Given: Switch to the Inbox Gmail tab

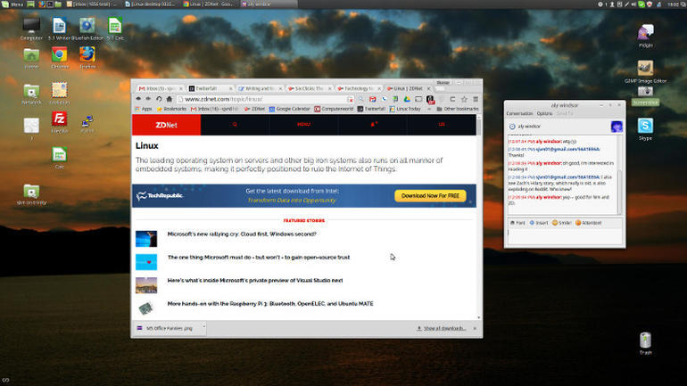Looking at the screenshot, I should tap(160, 88).
